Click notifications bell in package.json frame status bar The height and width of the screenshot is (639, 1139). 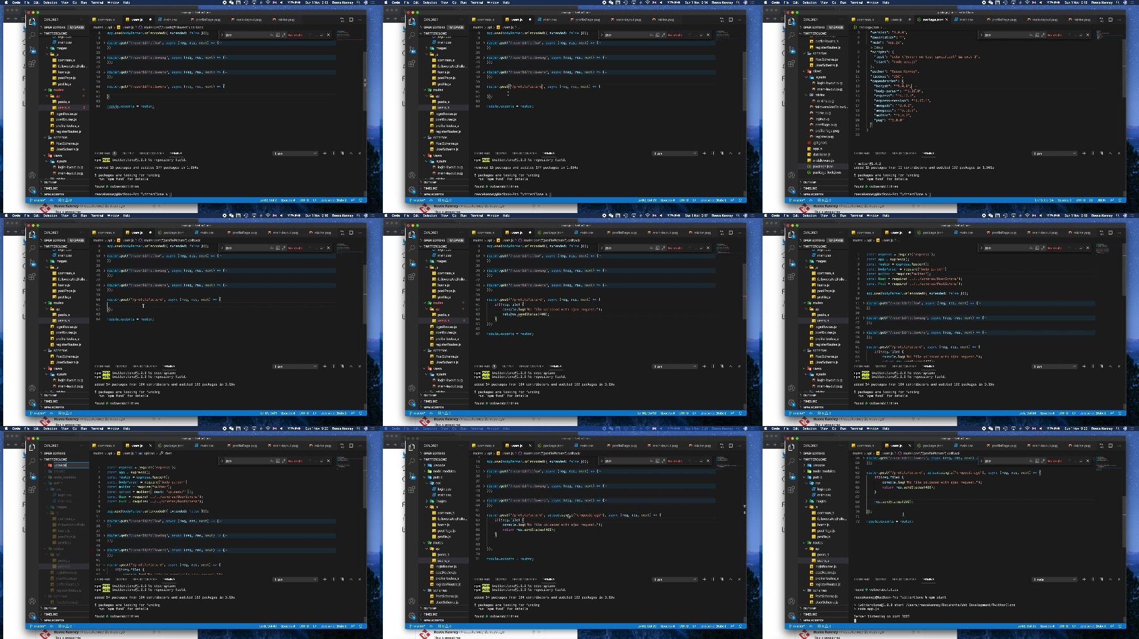point(1120,200)
